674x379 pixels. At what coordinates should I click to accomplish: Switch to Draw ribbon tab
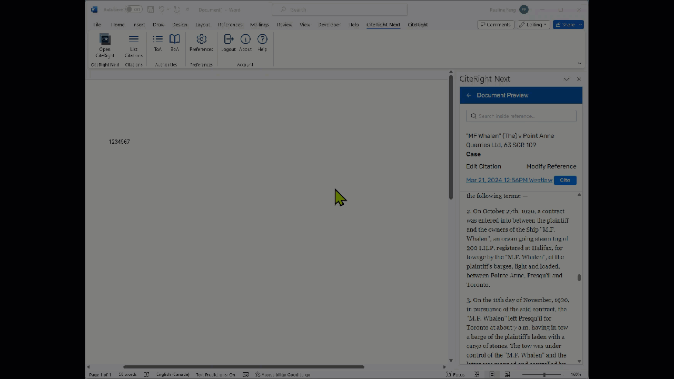click(x=158, y=25)
